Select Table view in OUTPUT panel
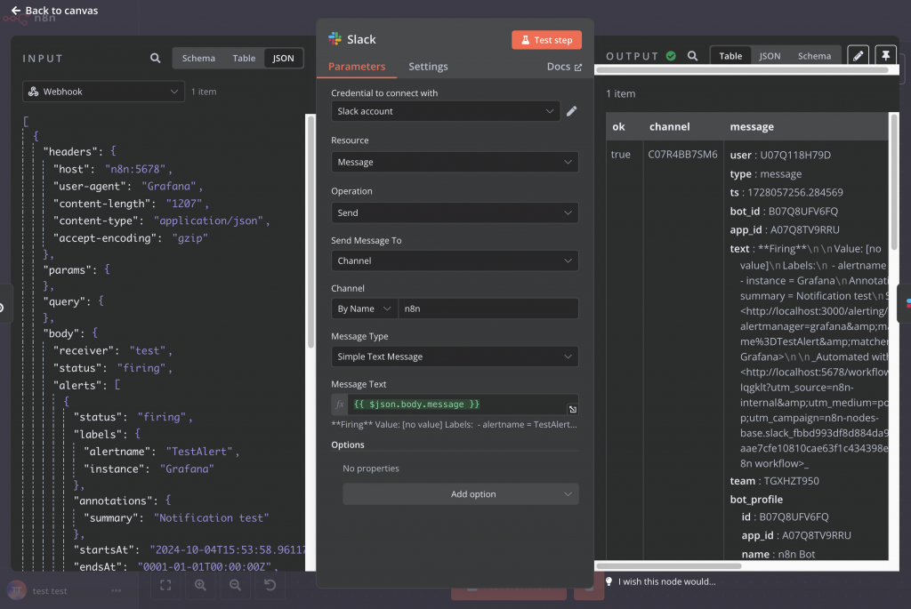This screenshot has width=911, height=609. (730, 56)
